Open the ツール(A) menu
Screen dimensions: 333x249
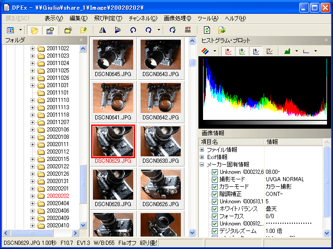(208, 18)
